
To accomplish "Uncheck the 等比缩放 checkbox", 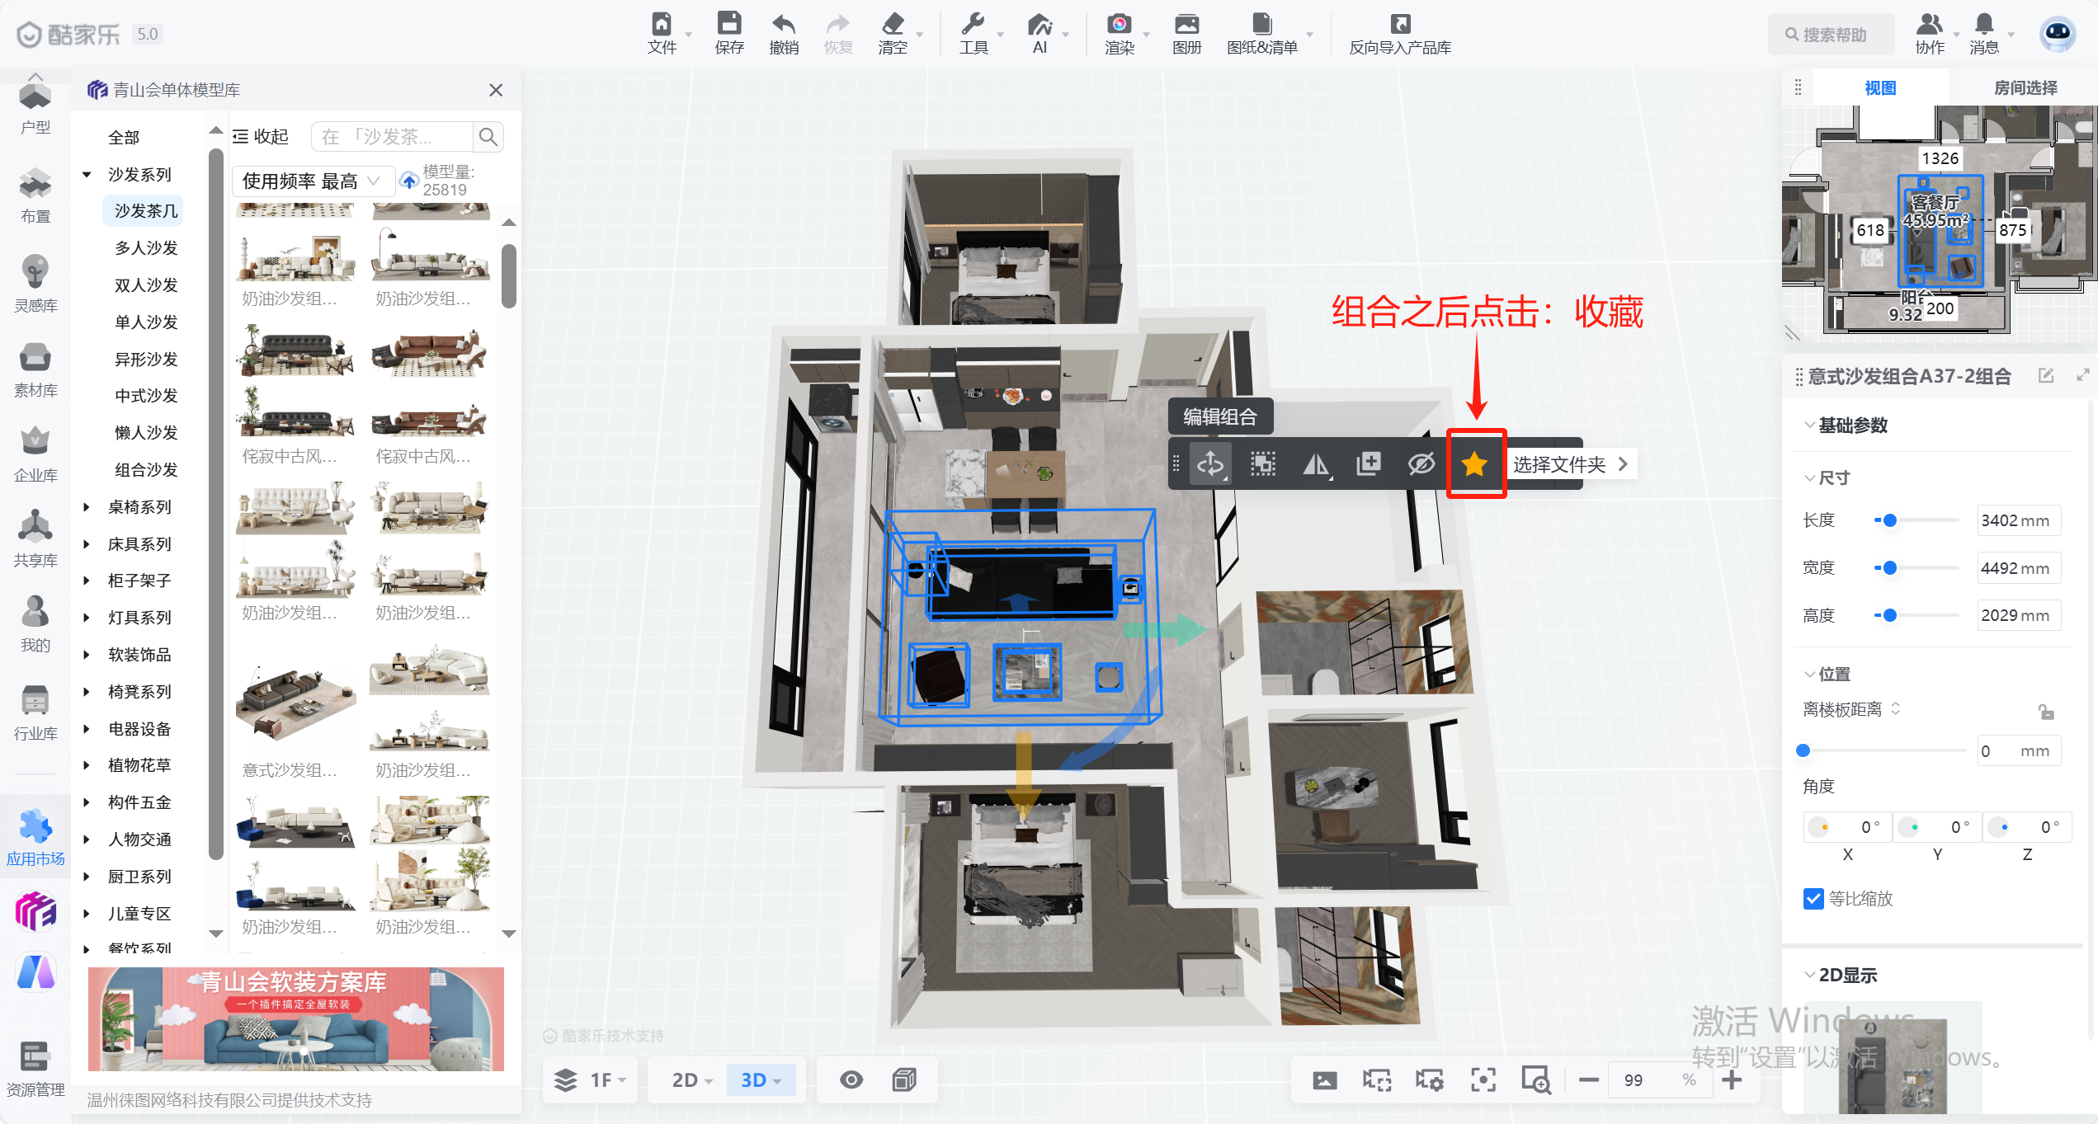I will click(x=1813, y=898).
